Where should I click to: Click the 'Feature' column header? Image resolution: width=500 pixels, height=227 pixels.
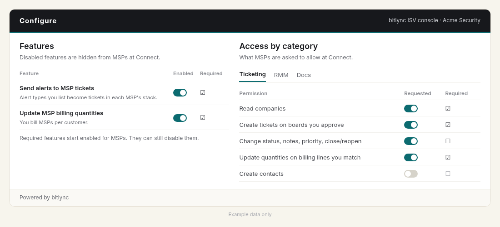(29, 73)
